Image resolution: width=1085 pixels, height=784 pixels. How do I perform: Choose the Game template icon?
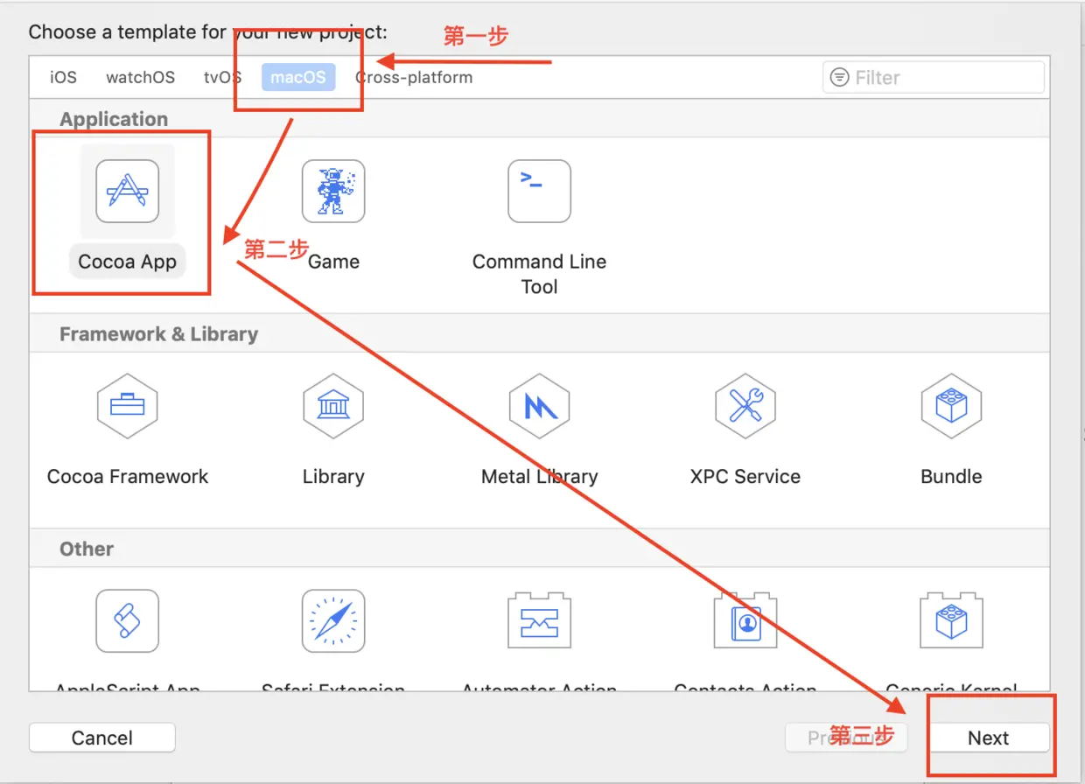pos(333,191)
